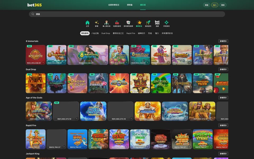The height and width of the screenshot is (159, 254).
Task: Open the 主页 home icon
Action: [87, 24]
